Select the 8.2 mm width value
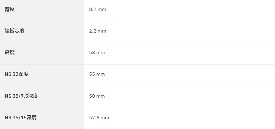Viewport: 275px width, 129px height. (97, 9)
